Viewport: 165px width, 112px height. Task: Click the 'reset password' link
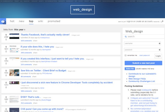(144, 55)
